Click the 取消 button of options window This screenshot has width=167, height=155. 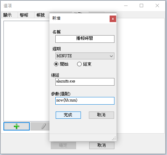(x=102, y=145)
